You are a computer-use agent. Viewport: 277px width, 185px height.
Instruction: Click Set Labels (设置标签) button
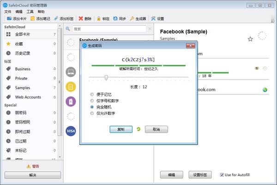click(200, 175)
